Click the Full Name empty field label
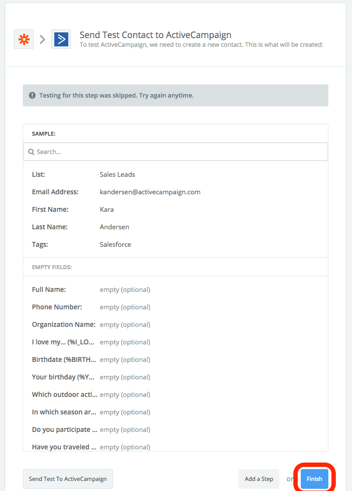 click(x=49, y=289)
